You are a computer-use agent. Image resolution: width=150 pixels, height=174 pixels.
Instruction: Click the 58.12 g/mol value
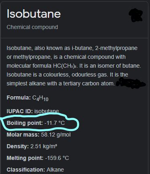[x=56, y=135]
